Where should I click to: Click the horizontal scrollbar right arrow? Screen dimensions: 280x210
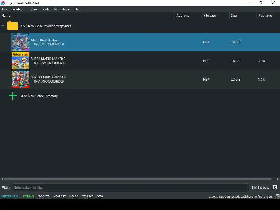click(x=278, y=179)
